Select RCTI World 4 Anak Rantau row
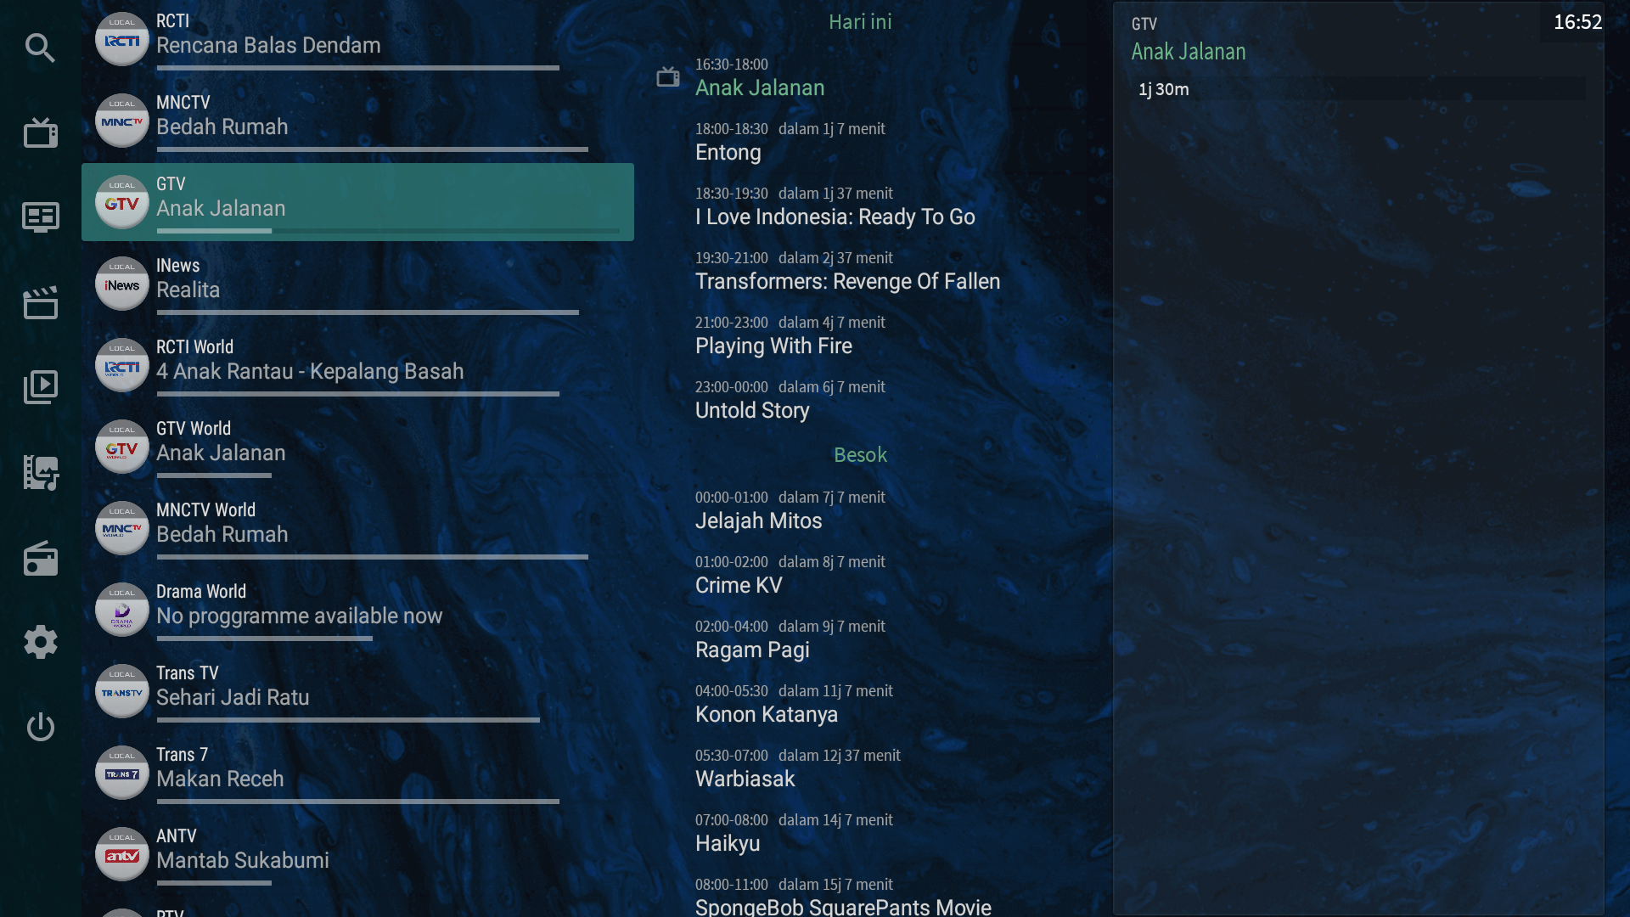This screenshot has width=1630, height=917. 357,365
